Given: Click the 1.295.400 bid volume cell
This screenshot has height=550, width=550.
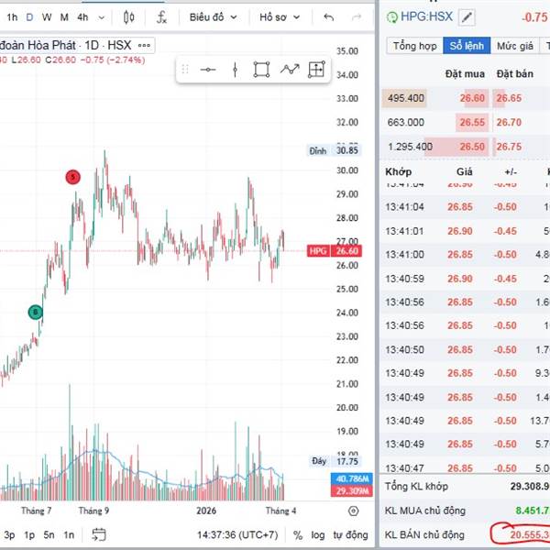Looking at the screenshot, I should coord(410,147).
